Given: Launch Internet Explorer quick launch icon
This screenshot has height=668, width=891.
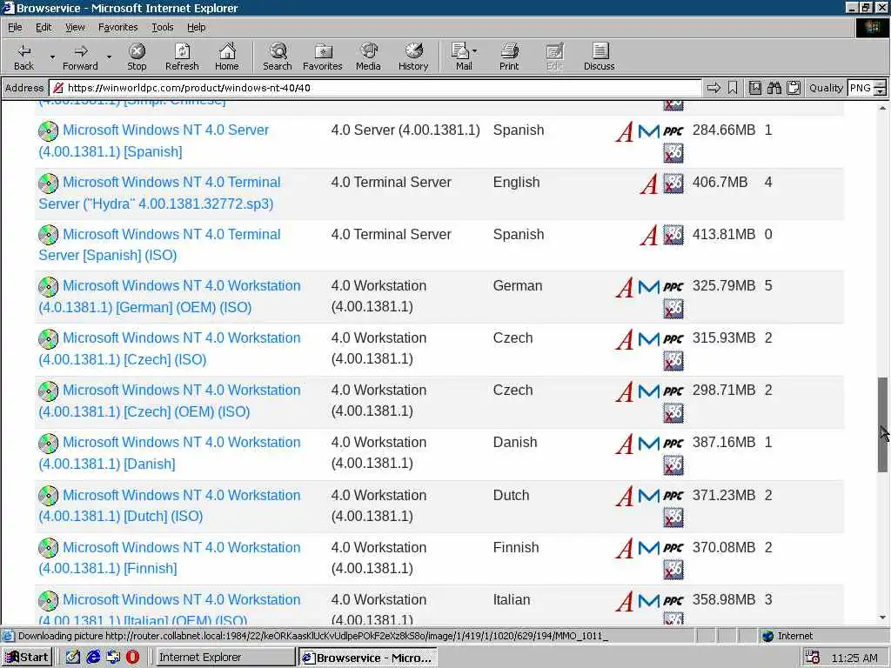Looking at the screenshot, I should pyautogui.click(x=93, y=658).
